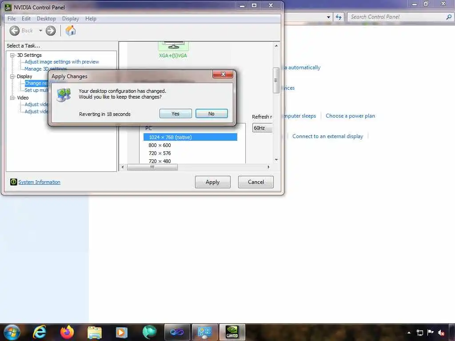Click the horizontal scrollbar thumb
This screenshot has height=341, width=455.
(x=152, y=167)
